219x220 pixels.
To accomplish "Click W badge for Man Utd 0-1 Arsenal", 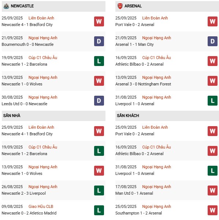I will point(212,190).
